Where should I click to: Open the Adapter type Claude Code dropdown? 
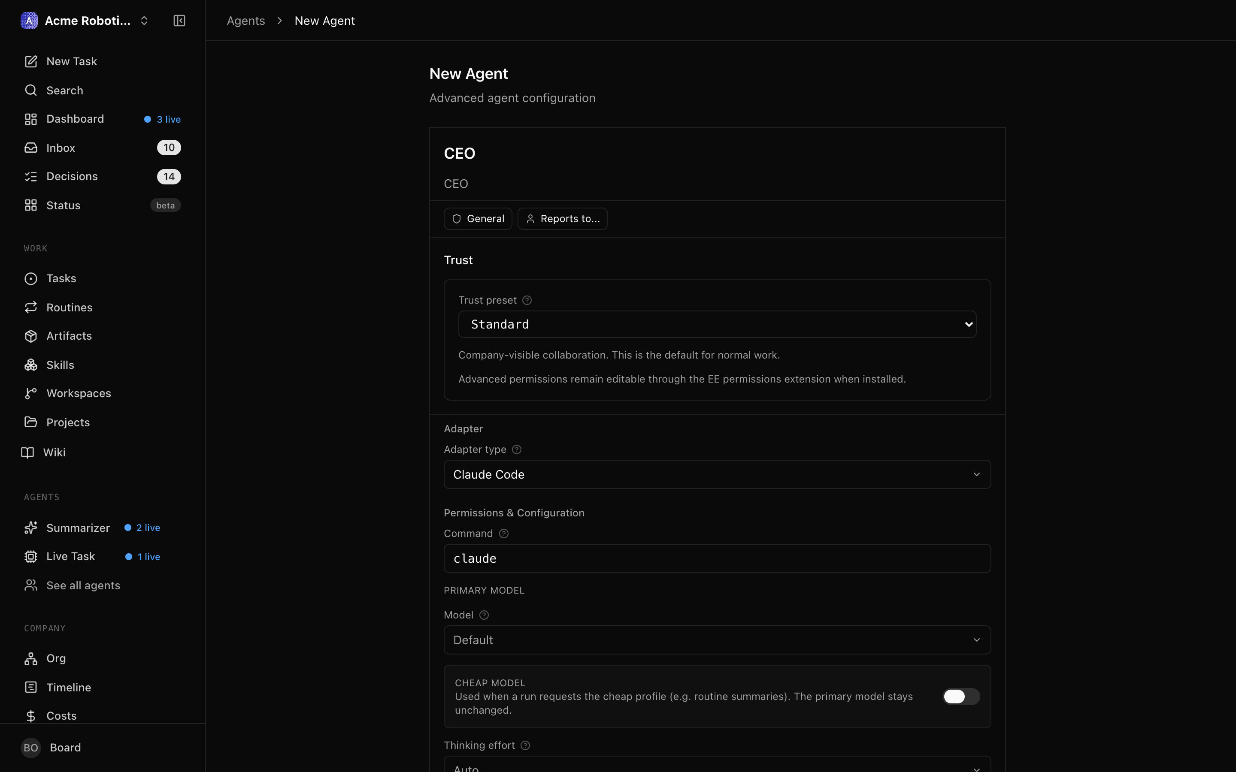click(x=717, y=474)
